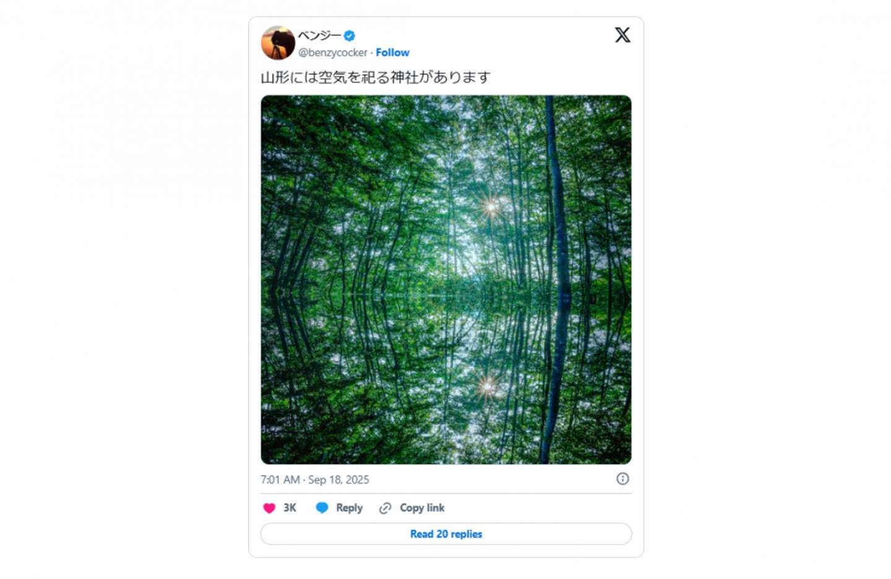The width and height of the screenshot is (891, 579).
Task: Click the ベンジー display name
Action: click(x=319, y=36)
